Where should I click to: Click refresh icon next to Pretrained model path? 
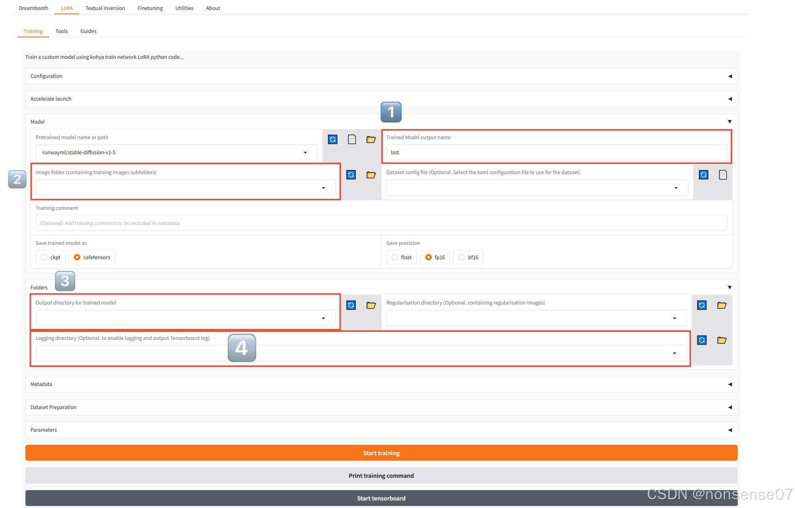point(333,140)
